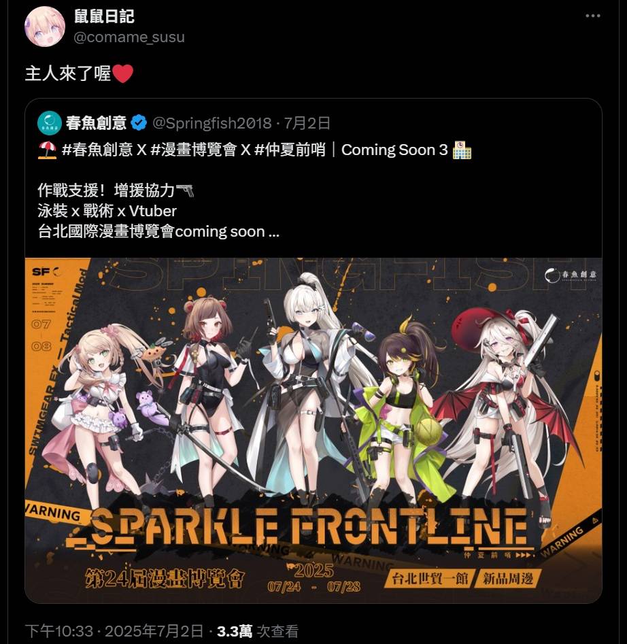Click the 鼠鼠日記 profile avatar

45,27
